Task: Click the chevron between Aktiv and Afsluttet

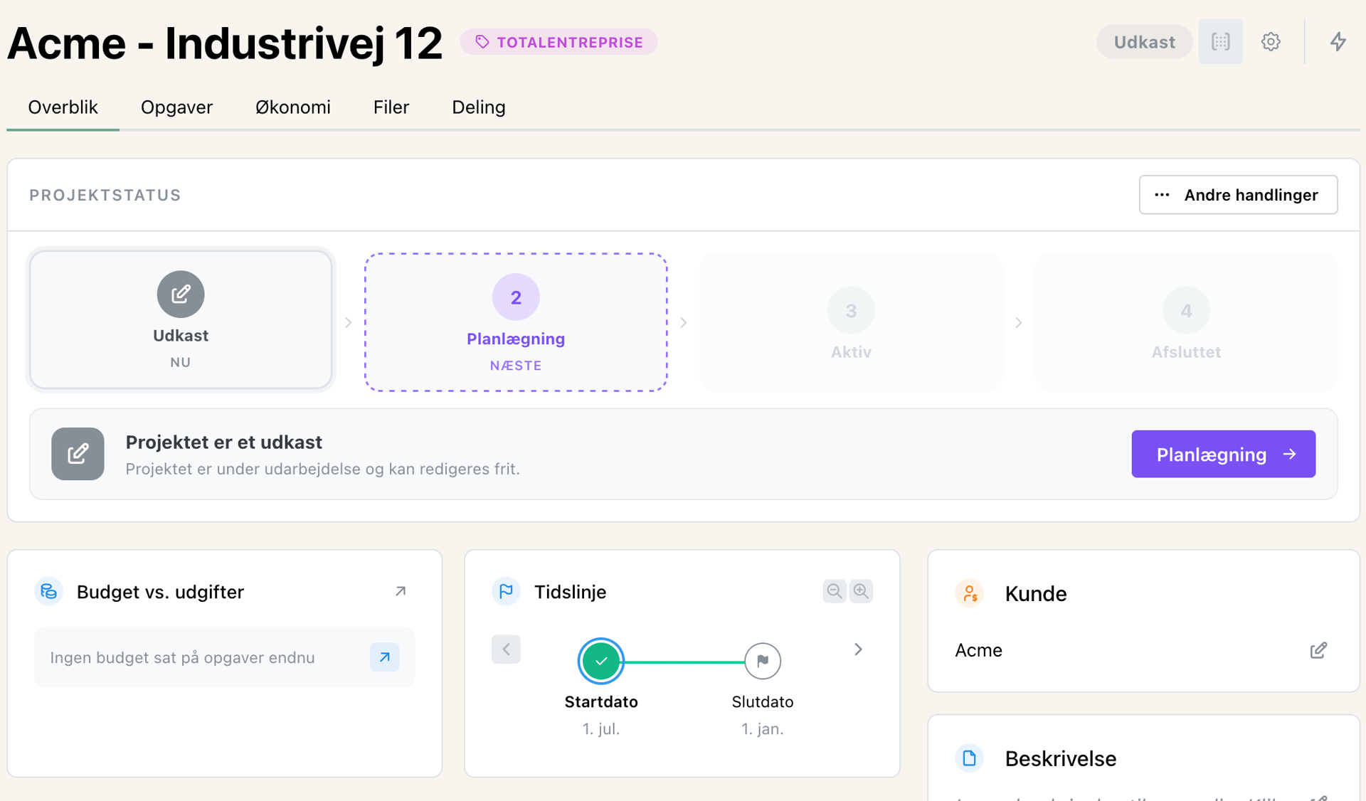Action: coord(1019,323)
